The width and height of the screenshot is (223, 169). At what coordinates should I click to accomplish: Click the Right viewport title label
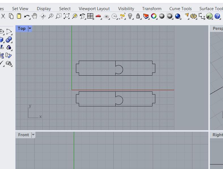[218, 135]
